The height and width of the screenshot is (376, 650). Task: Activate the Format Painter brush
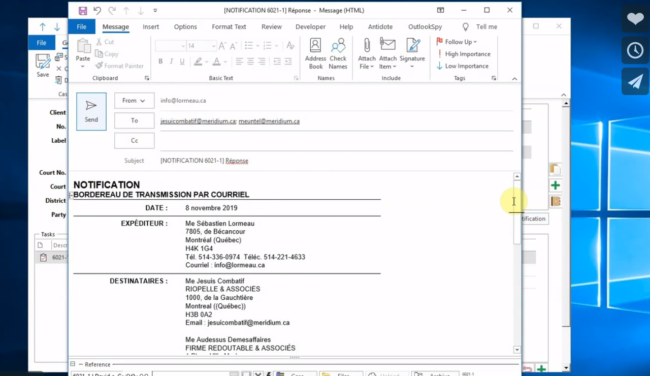pyautogui.click(x=119, y=66)
